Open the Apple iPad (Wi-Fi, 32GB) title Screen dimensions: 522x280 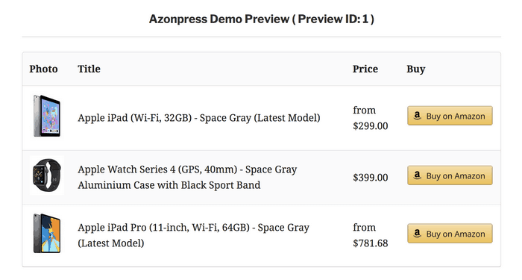point(199,118)
